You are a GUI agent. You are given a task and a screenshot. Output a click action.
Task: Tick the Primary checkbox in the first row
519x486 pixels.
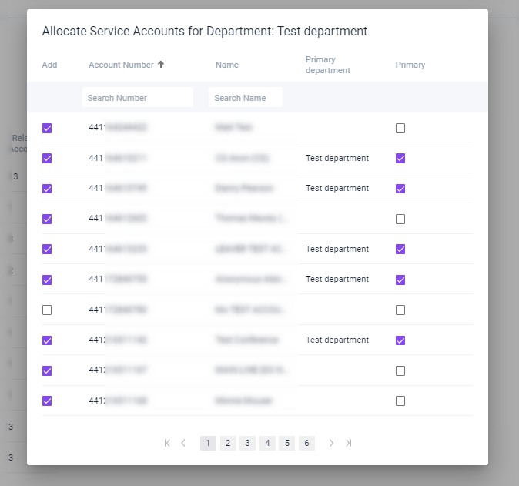click(x=400, y=128)
